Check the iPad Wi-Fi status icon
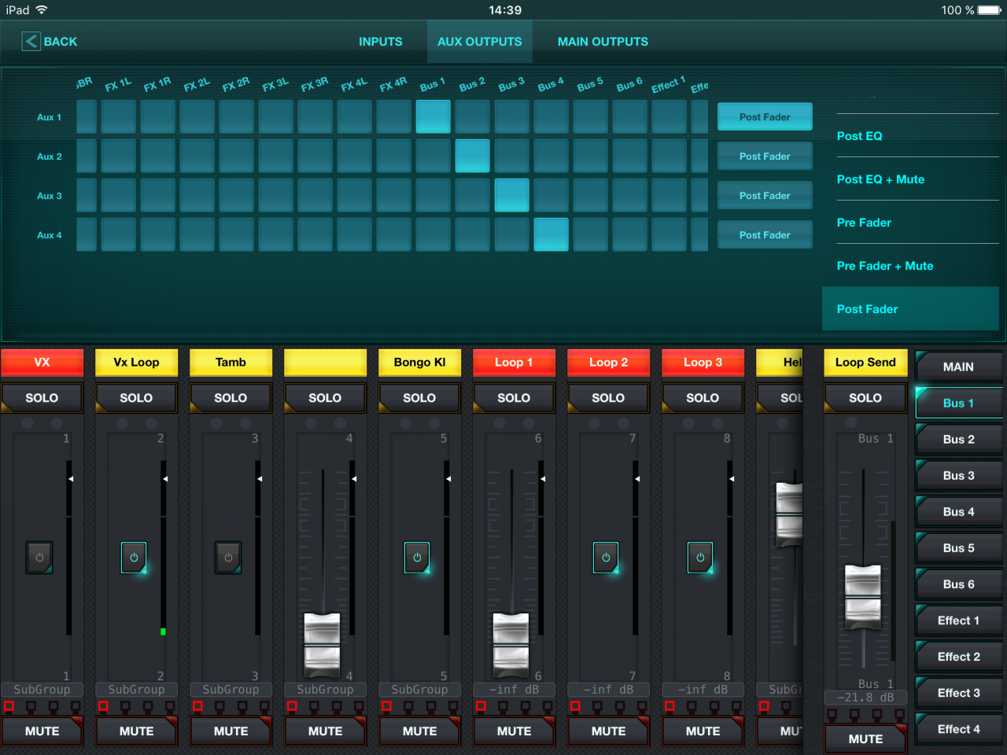The height and width of the screenshot is (755, 1007). tap(42, 10)
